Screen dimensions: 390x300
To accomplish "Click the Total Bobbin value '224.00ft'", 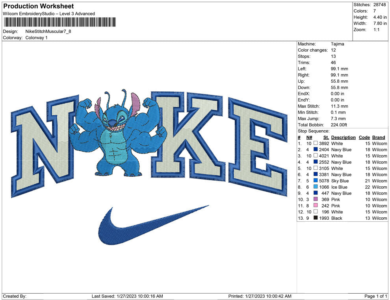I will pyautogui.click(x=339, y=125).
